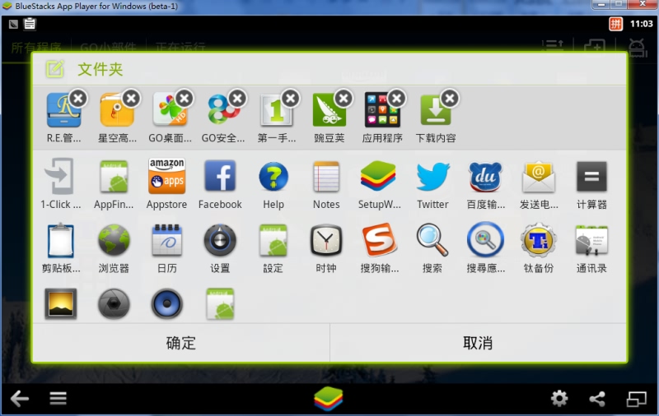659x416 pixels.
Task: Select the Facebook app icon
Action: pyautogui.click(x=220, y=176)
